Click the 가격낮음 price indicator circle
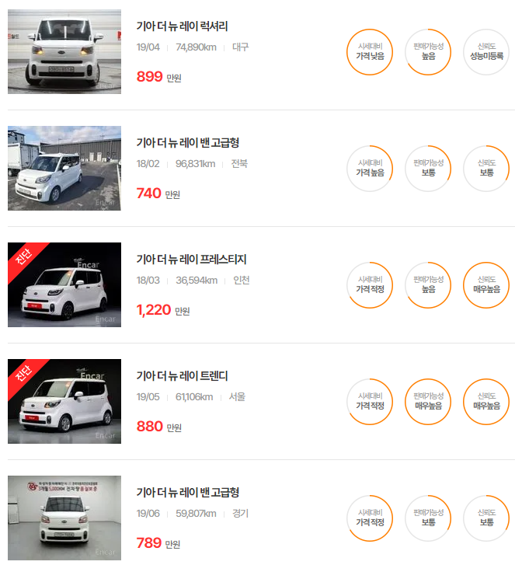The height and width of the screenshot is (565, 515). (x=370, y=52)
